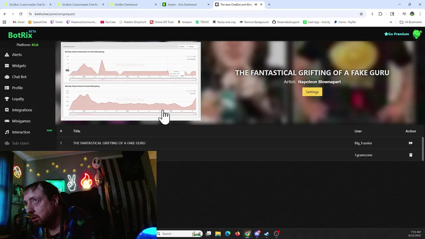Open the Resize and crop bookmark
The height and width of the screenshot is (239, 425).
[x=224, y=22]
